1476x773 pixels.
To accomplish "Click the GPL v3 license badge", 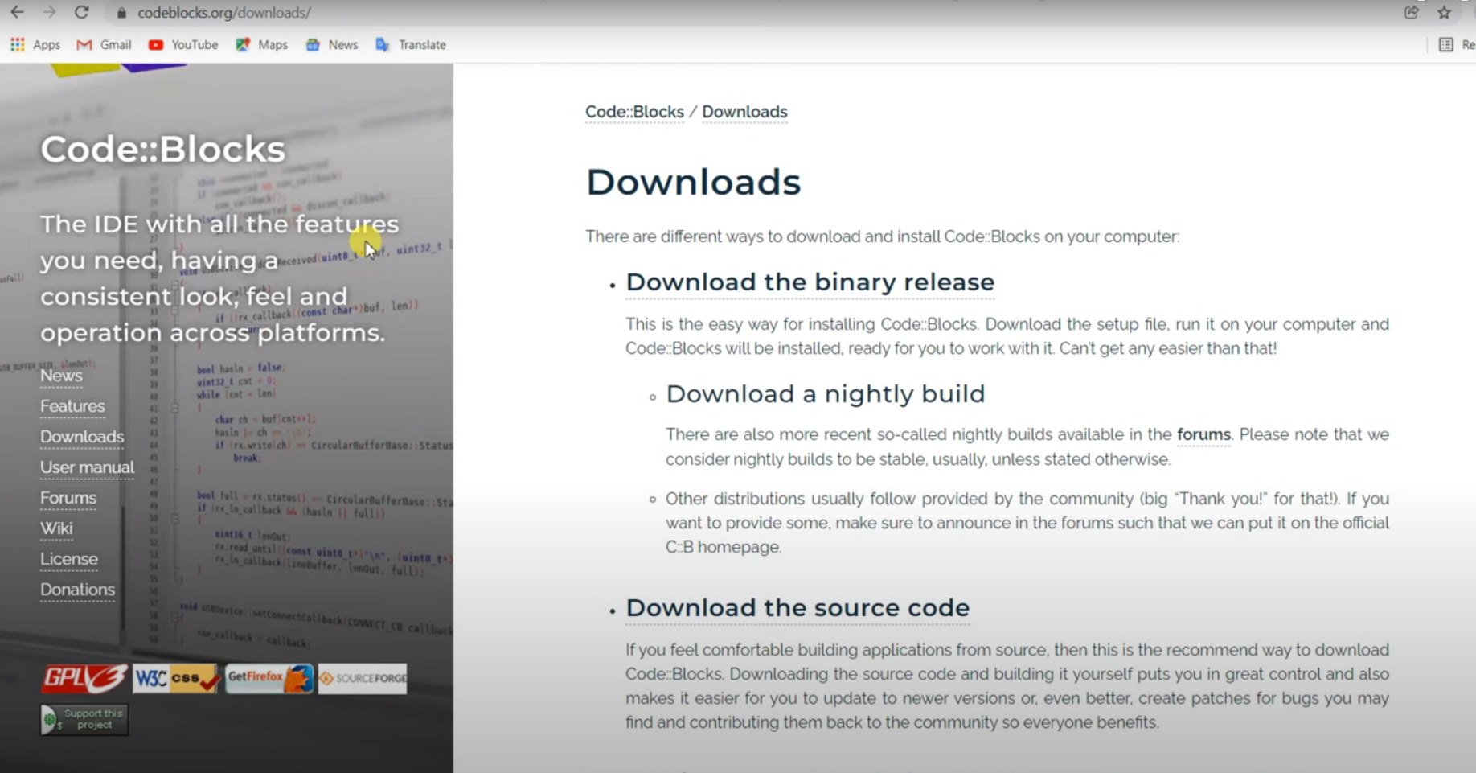I will pyautogui.click(x=83, y=678).
